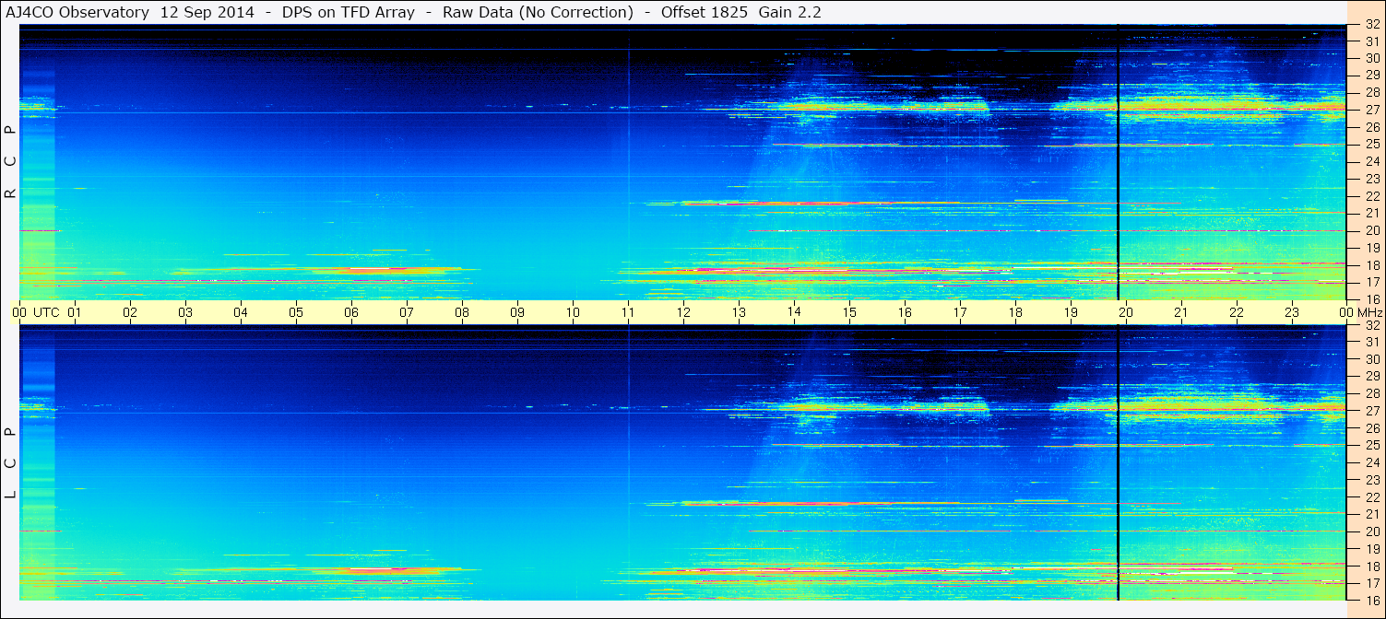Screen dimensions: 1386x619
Task: Select the "20" MHz tick on the LCP scale
Action: [x=1372, y=531]
